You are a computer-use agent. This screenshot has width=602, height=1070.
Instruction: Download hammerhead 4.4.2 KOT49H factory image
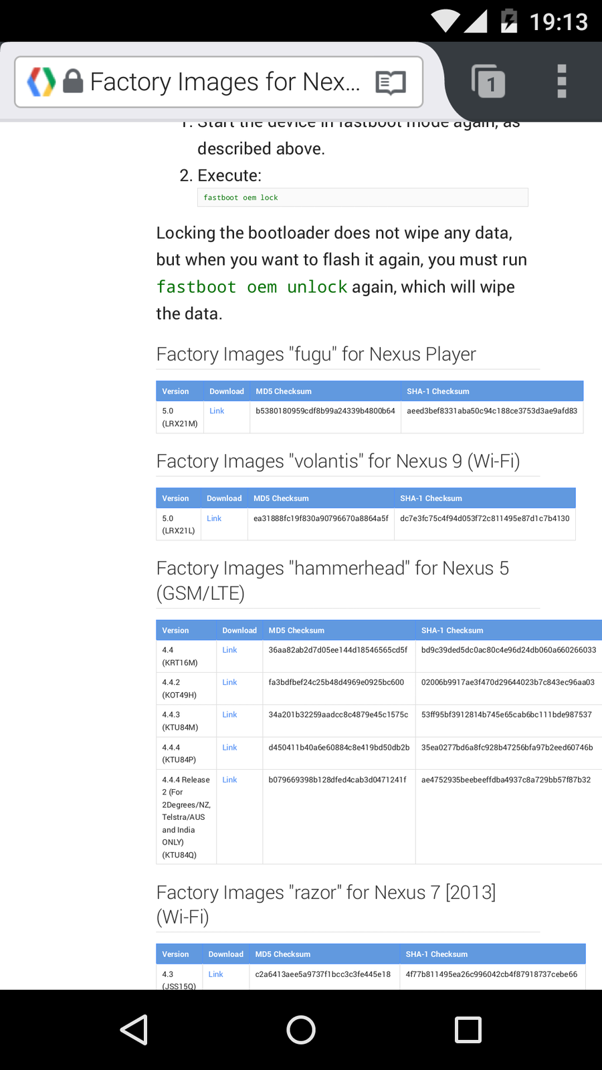click(229, 682)
